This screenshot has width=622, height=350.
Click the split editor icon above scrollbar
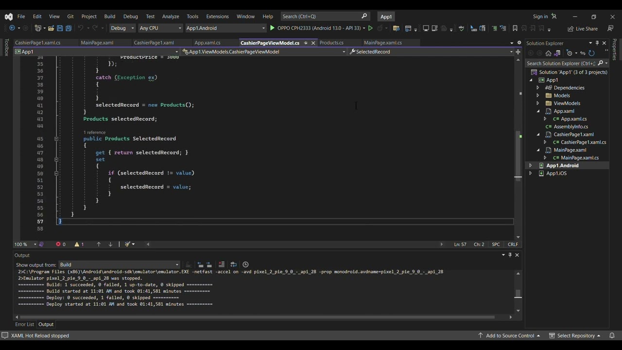coord(519,52)
